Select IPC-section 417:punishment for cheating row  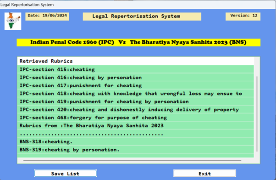[136, 85]
